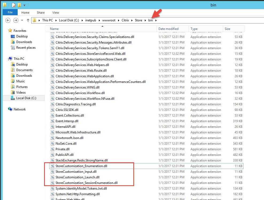
Task: Click the Favorites star icon in sidebar
Action: 10,31
